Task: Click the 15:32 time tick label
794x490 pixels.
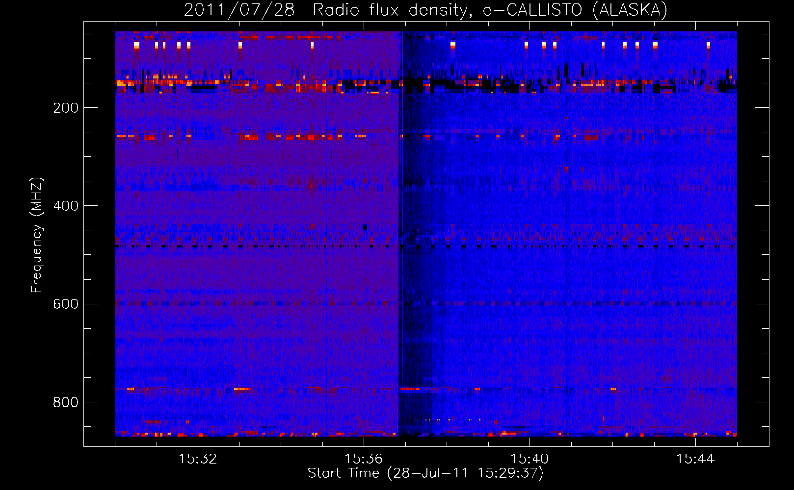Action: coord(198,459)
